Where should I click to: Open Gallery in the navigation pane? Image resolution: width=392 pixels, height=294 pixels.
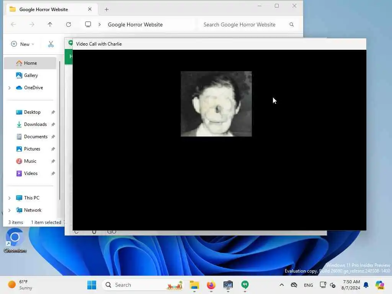tap(31, 75)
